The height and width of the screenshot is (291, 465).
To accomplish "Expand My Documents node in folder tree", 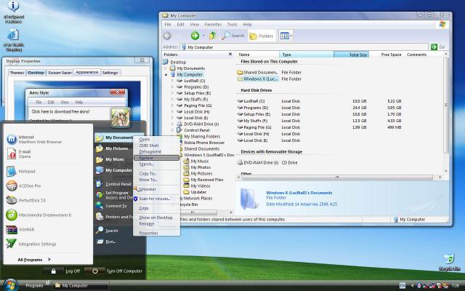I will [x=166, y=68].
